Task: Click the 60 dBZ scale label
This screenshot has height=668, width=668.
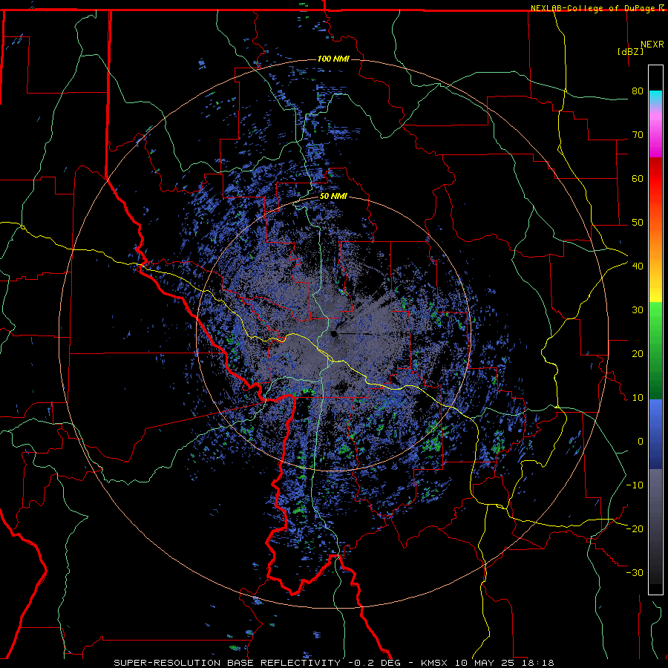Action: pyautogui.click(x=637, y=178)
